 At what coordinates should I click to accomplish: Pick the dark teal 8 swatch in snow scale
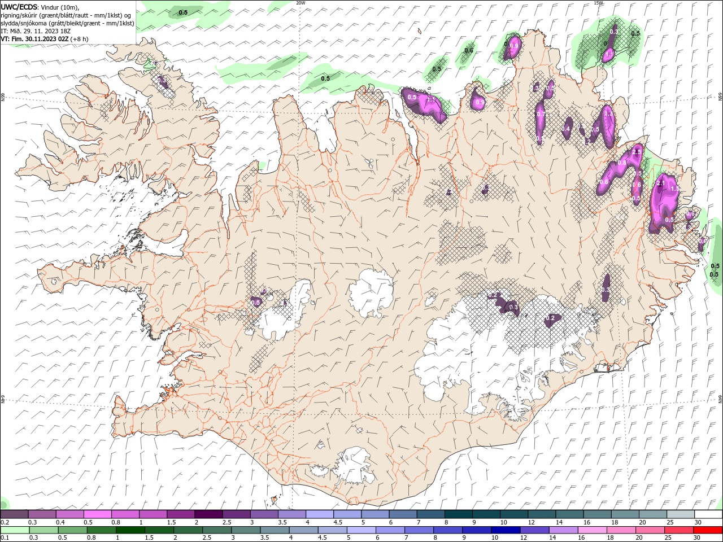pyautogui.click(x=458, y=514)
